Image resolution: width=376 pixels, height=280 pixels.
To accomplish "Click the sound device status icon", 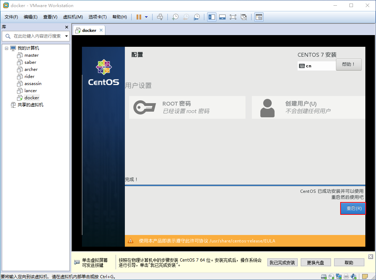I will coord(353,276).
